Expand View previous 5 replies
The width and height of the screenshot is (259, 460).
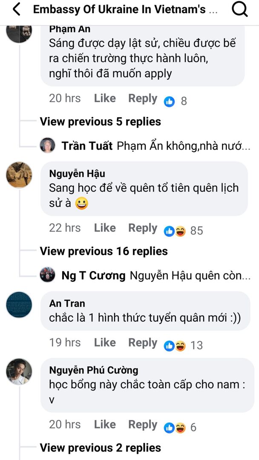(x=100, y=122)
